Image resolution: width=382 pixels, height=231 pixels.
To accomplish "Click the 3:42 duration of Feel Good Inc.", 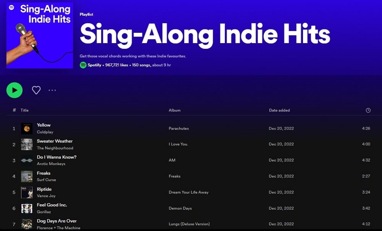I will (366, 209).
